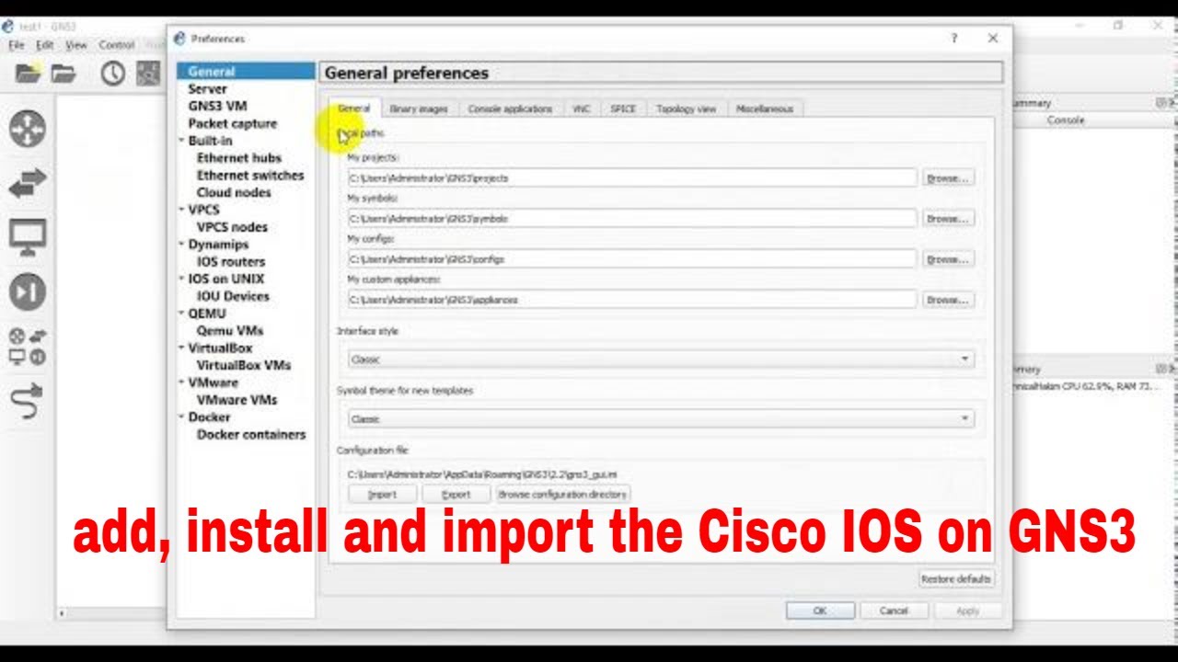Select Qemu VMs in sidebar
The height and width of the screenshot is (662, 1178).
230,331
